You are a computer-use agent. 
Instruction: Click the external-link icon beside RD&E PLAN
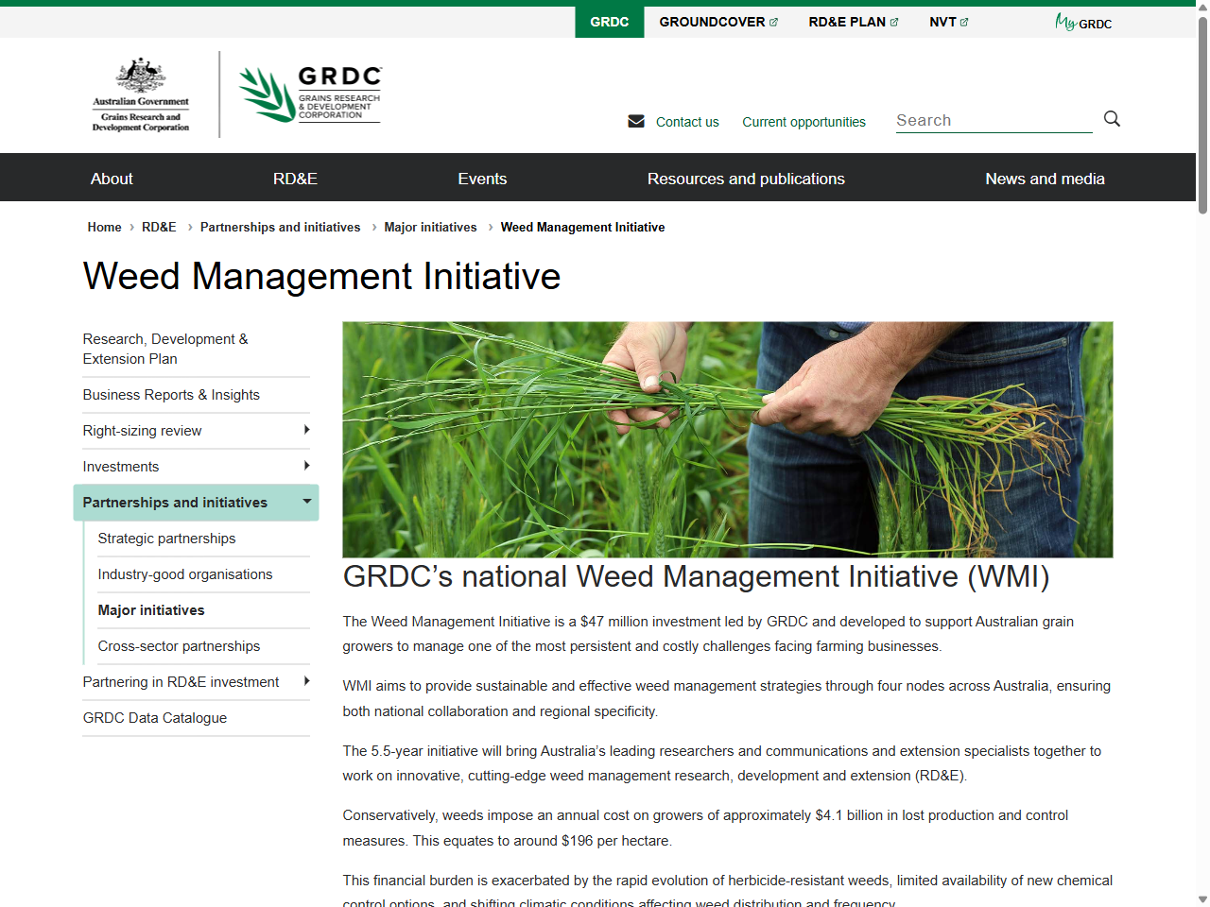893,21
